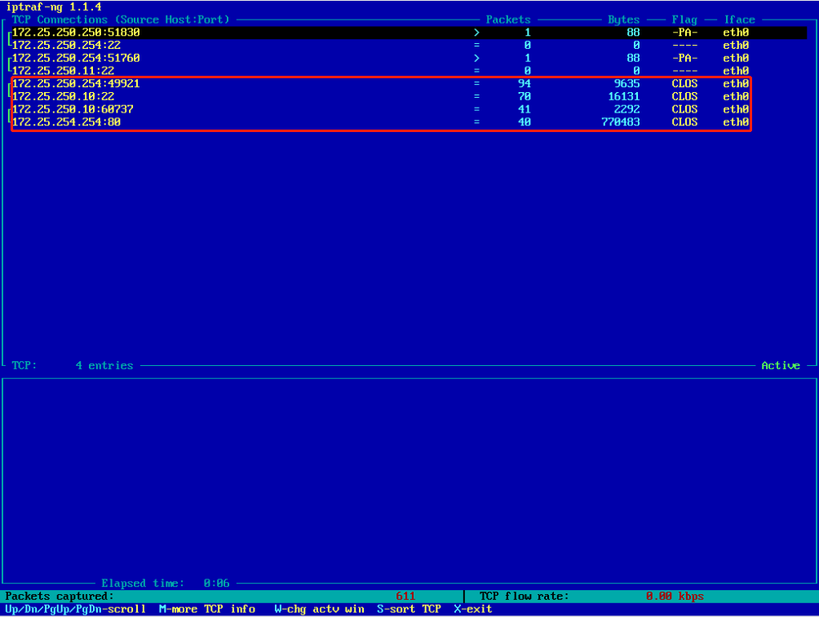Click the Packets column header

(x=508, y=20)
